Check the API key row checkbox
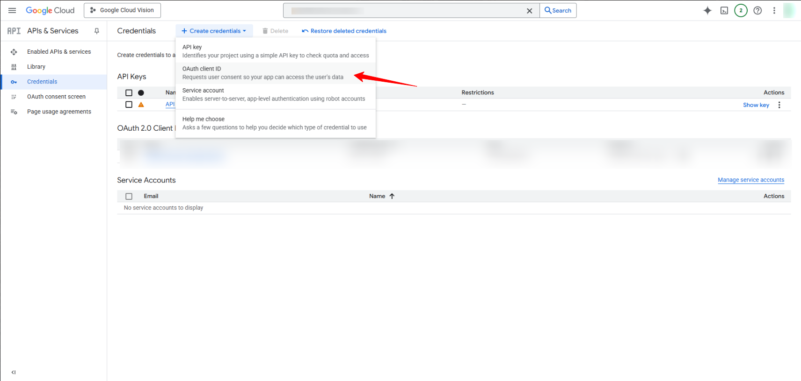 (x=129, y=105)
